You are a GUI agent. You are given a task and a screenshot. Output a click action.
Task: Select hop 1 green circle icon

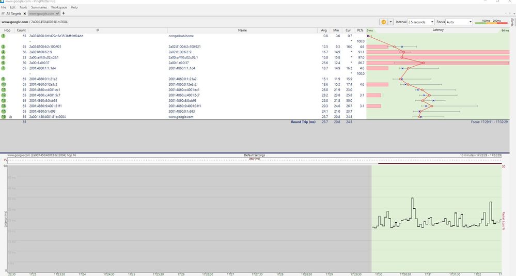3,36
